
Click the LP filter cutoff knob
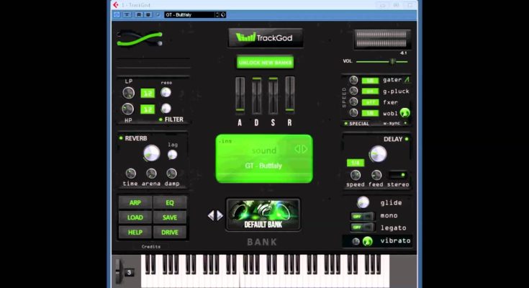point(128,92)
